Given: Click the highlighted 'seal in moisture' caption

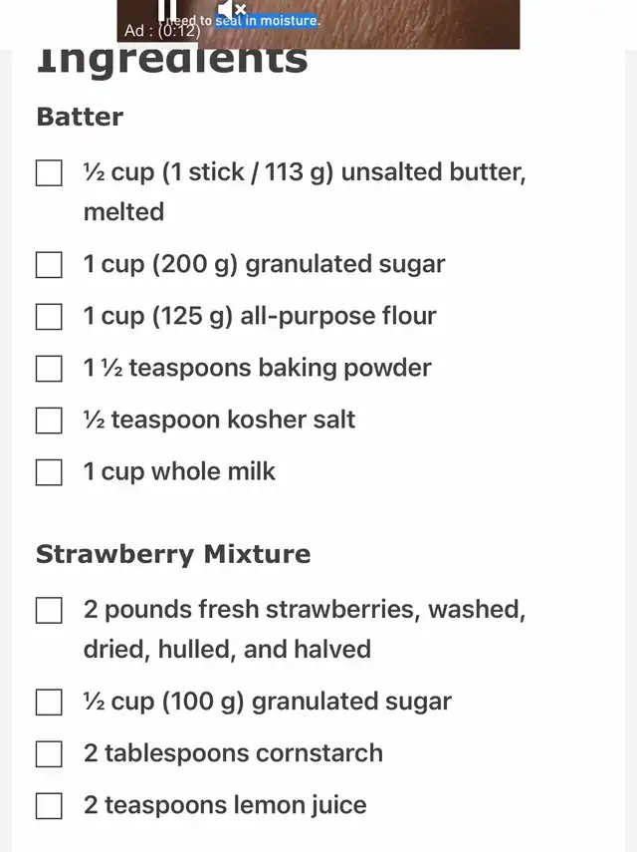Looking at the screenshot, I should tap(266, 21).
